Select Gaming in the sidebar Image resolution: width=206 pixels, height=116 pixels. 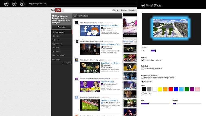(x=62, y=59)
